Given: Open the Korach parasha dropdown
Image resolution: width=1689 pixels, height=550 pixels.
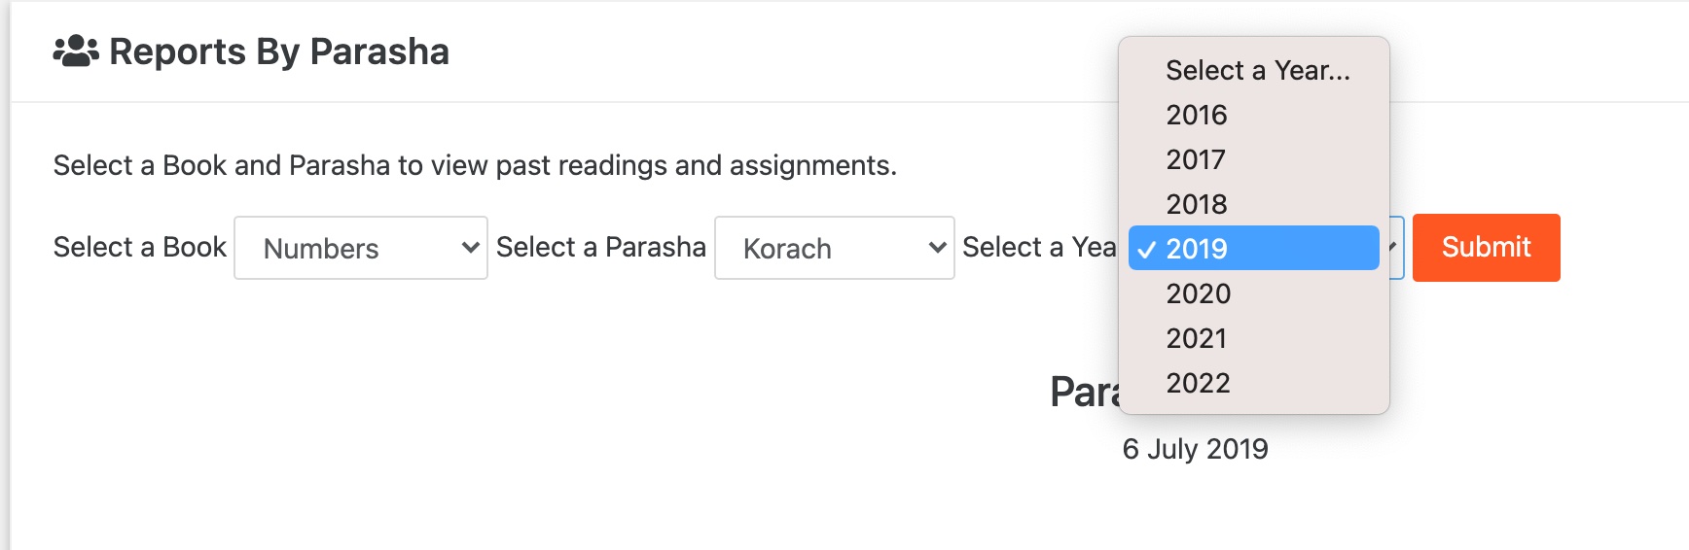Looking at the screenshot, I should tap(835, 248).
